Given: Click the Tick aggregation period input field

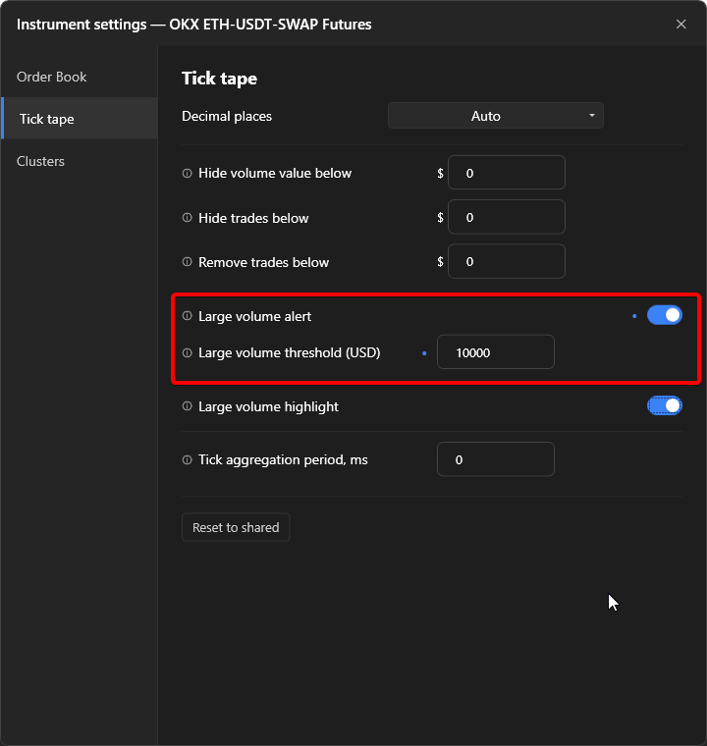Looking at the screenshot, I should point(496,459).
